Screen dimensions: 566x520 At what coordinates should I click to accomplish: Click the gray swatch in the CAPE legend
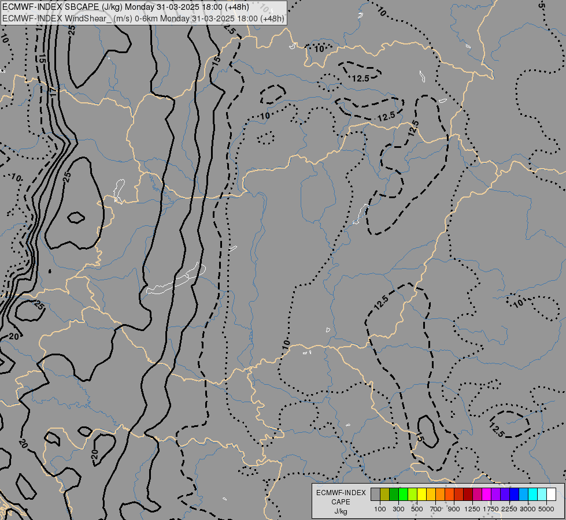pyautogui.click(x=375, y=495)
